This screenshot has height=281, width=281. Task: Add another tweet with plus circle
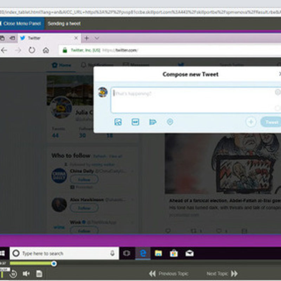[251, 122]
